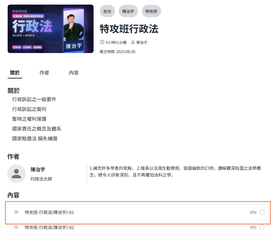Click the 關於 section heading
The height and width of the screenshot is (236, 273).
pos(13,91)
